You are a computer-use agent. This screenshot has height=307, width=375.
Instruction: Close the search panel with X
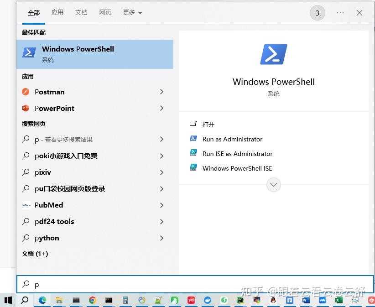(359, 13)
